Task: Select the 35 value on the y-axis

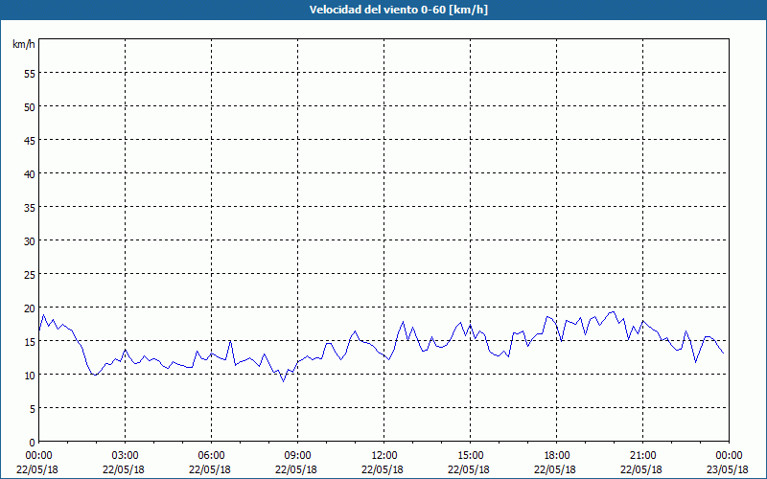Action: coord(30,208)
